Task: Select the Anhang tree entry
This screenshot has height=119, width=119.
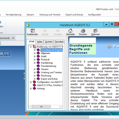Action: click(41, 88)
